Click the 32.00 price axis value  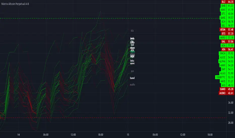(x=230, y=113)
